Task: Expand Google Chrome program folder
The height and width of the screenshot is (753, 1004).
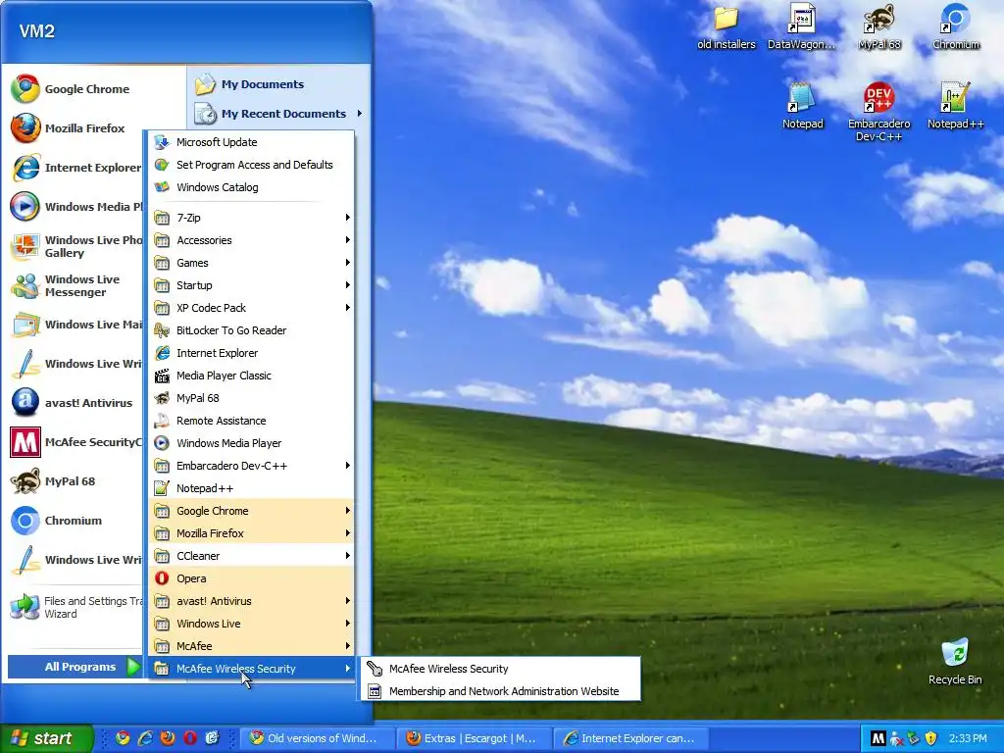Action: tap(252, 510)
